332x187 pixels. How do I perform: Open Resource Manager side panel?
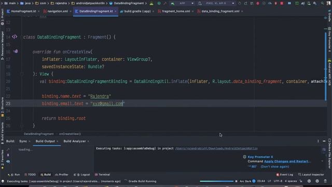[2, 45]
